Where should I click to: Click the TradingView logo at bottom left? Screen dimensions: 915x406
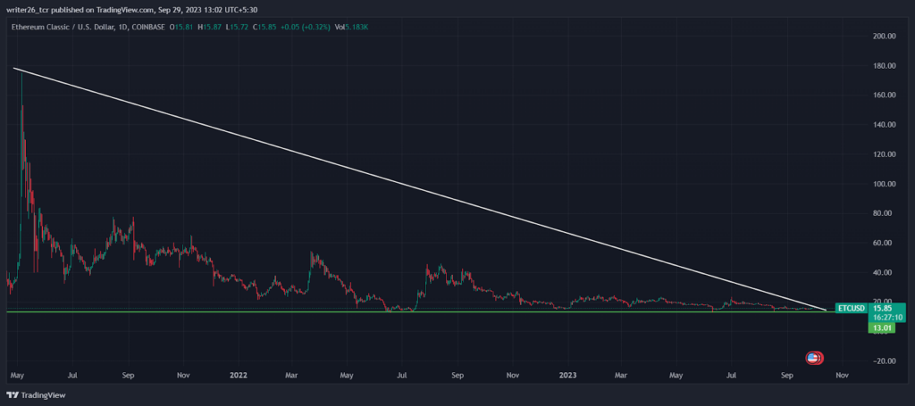click(36, 395)
